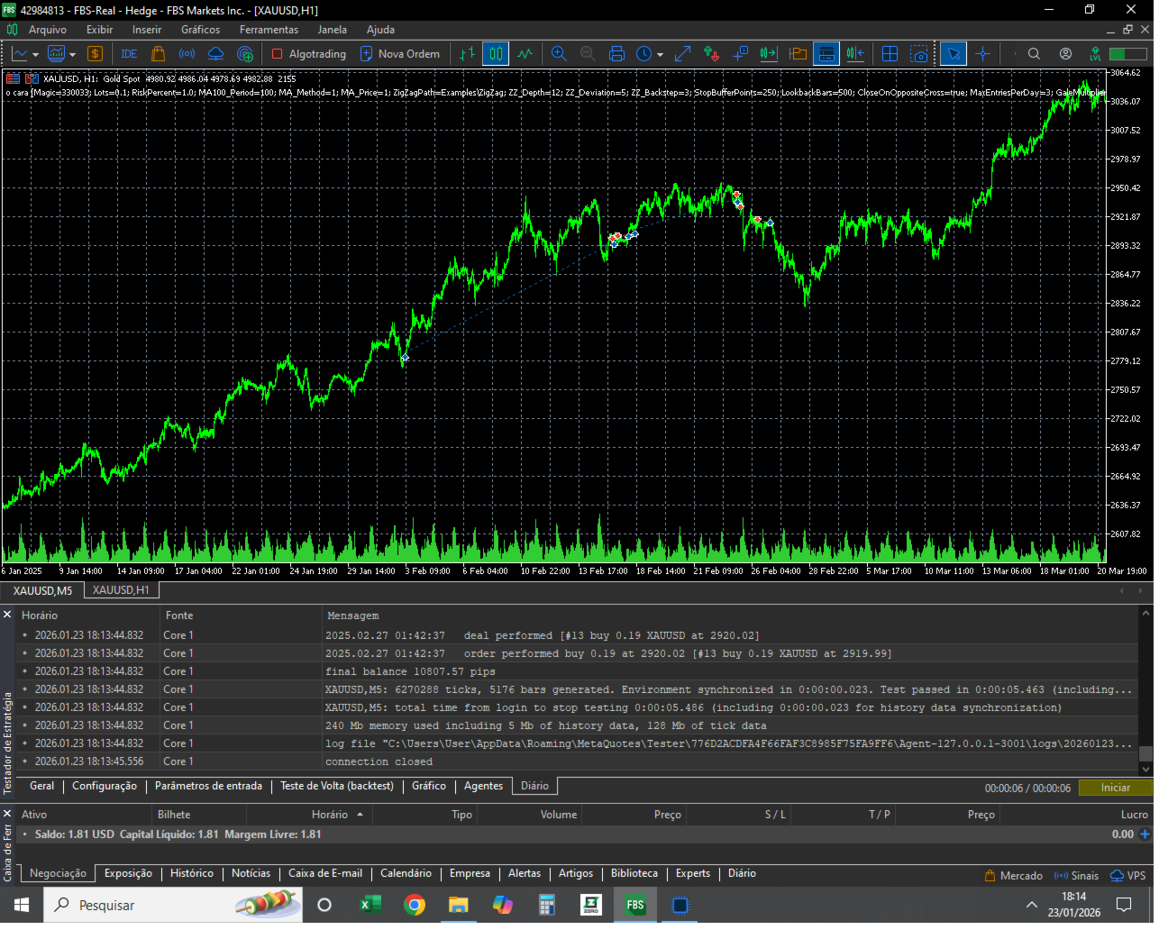Select the cursor arrow tool
Viewport: 1159px width, 939px height.
click(953, 54)
